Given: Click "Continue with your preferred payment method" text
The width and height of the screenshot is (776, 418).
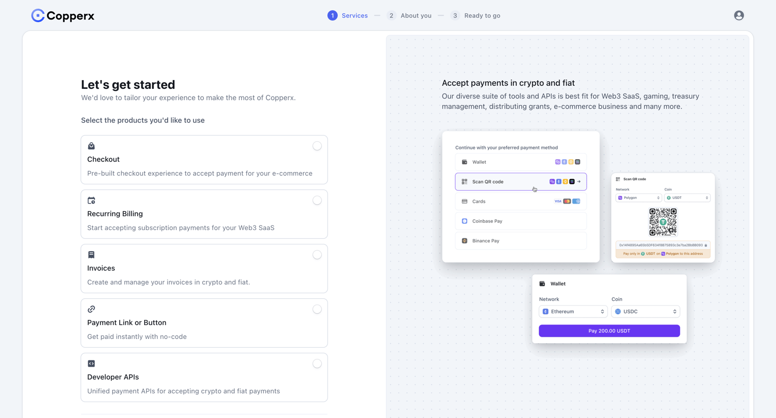Looking at the screenshot, I should point(507,147).
